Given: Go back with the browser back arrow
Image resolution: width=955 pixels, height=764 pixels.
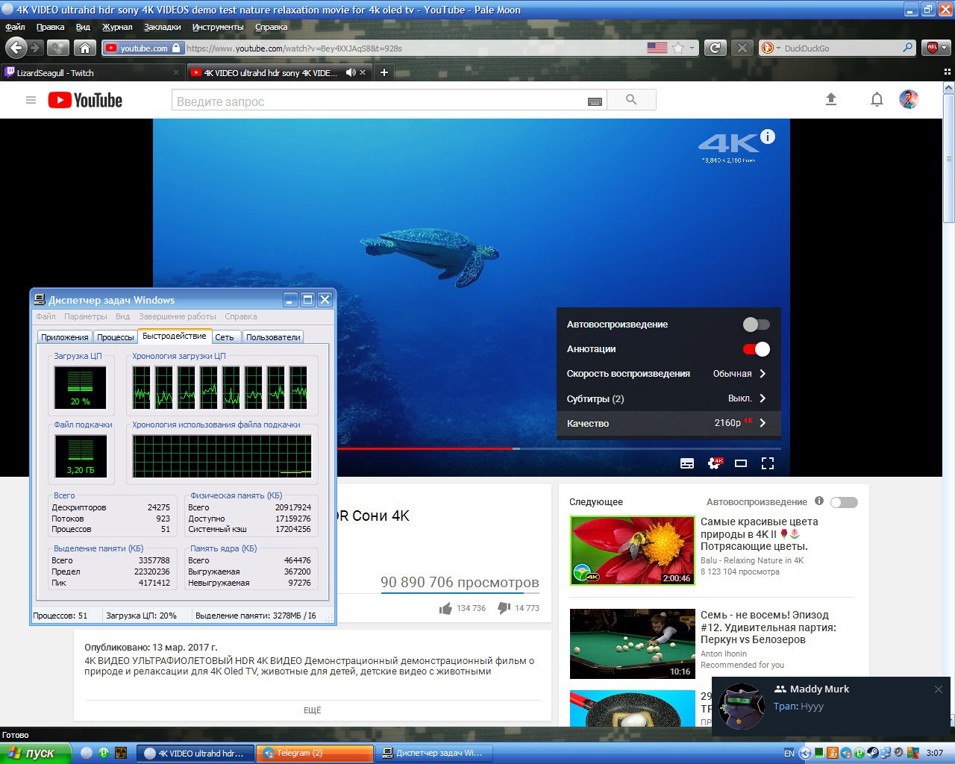Looking at the screenshot, I should [x=16, y=48].
